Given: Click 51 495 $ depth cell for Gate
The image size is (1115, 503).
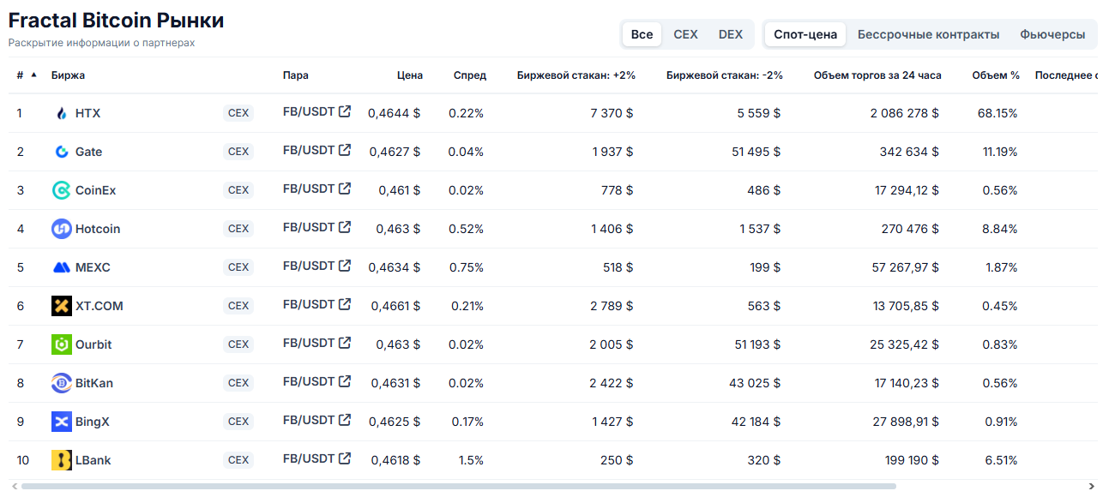Looking at the screenshot, I should click(x=756, y=152).
